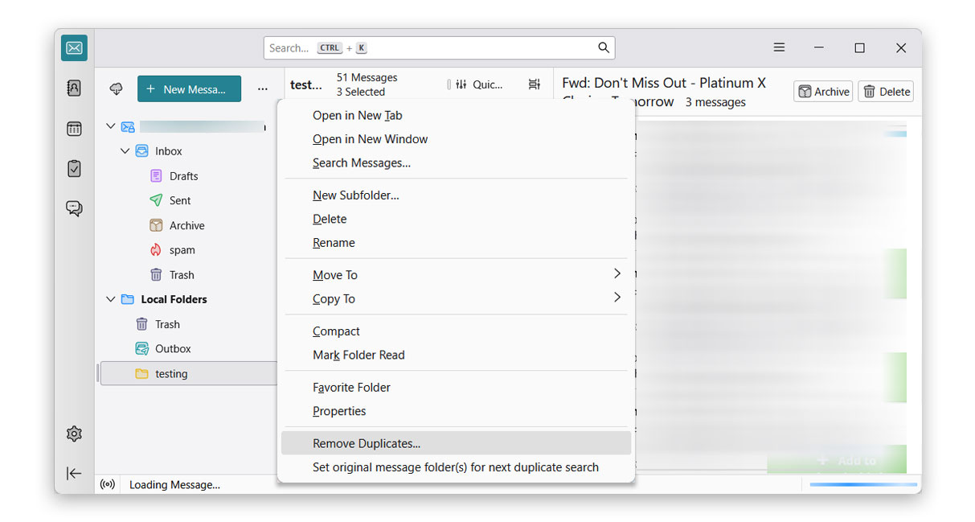Click inside the Search field
975x522 pixels.
click(440, 47)
